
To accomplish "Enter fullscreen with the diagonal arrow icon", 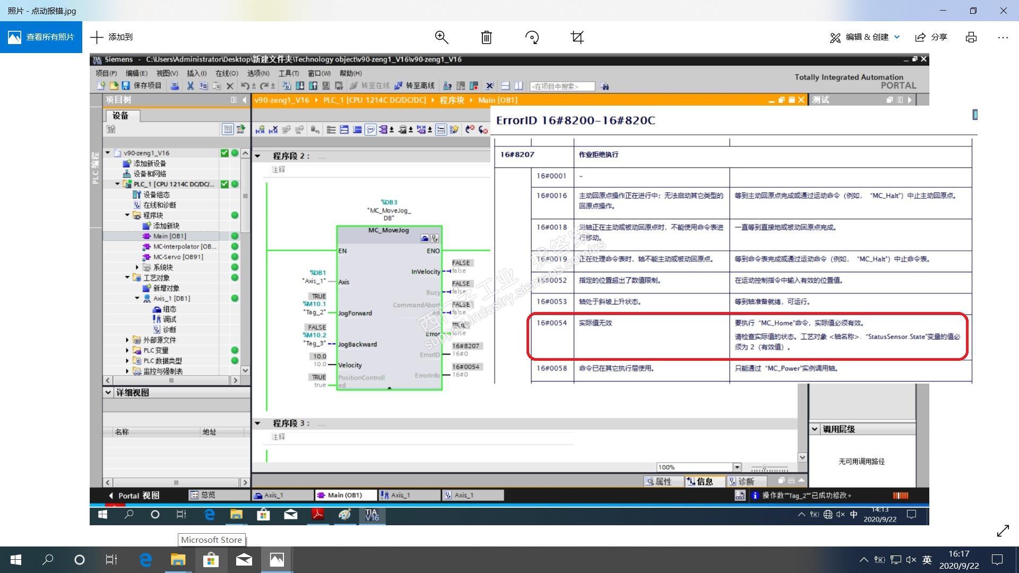I will click(x=1003, y=531).
